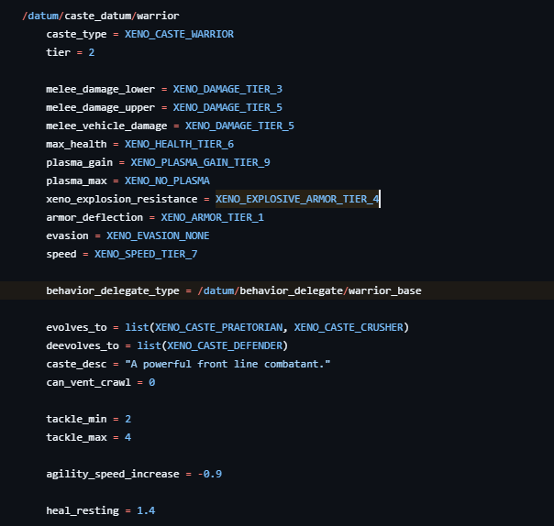The height and width of the screenshot is (526, 554).
Task: Click the warrior_base behavior delegate path
Action: pyautogui.click(x=385, y=290)
